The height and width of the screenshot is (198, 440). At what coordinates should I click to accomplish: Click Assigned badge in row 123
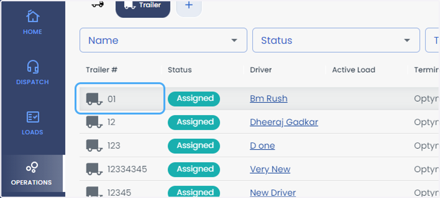tap(194, 146)
